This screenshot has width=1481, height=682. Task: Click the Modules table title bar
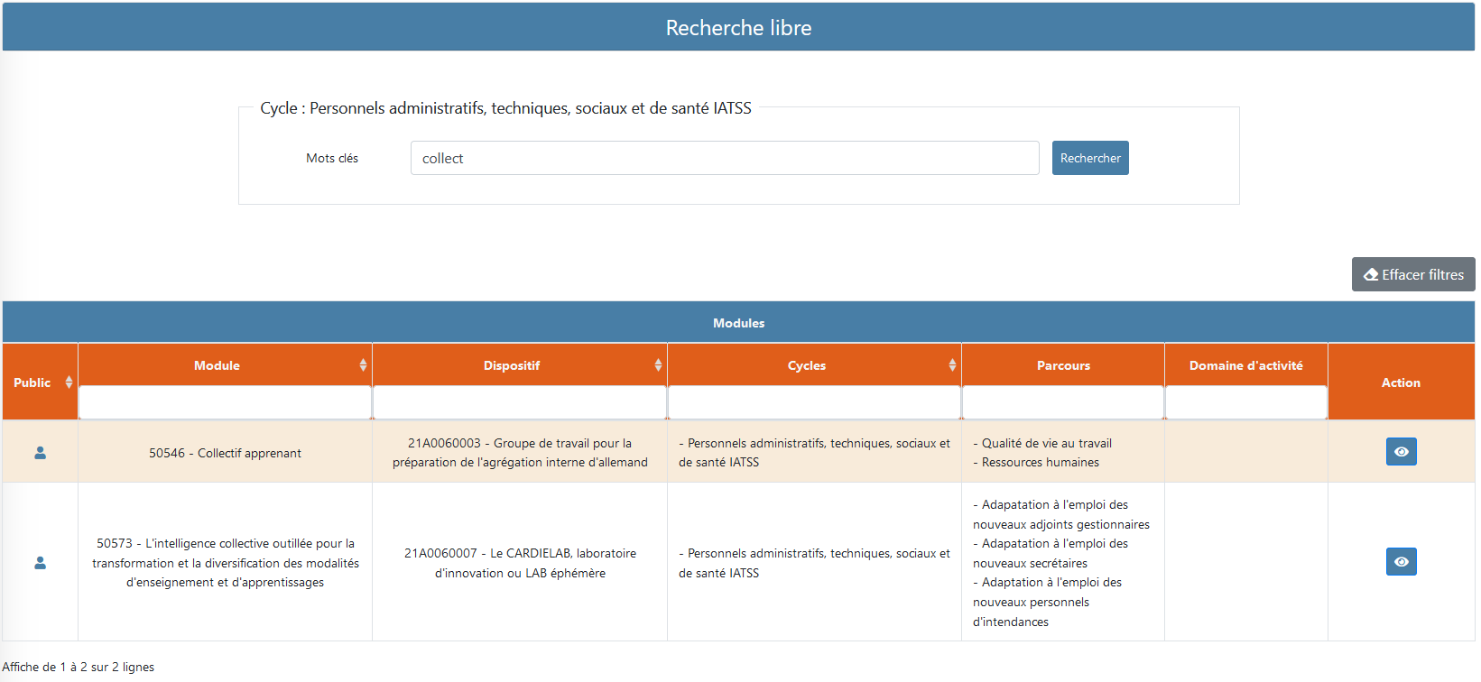[738, 322]
